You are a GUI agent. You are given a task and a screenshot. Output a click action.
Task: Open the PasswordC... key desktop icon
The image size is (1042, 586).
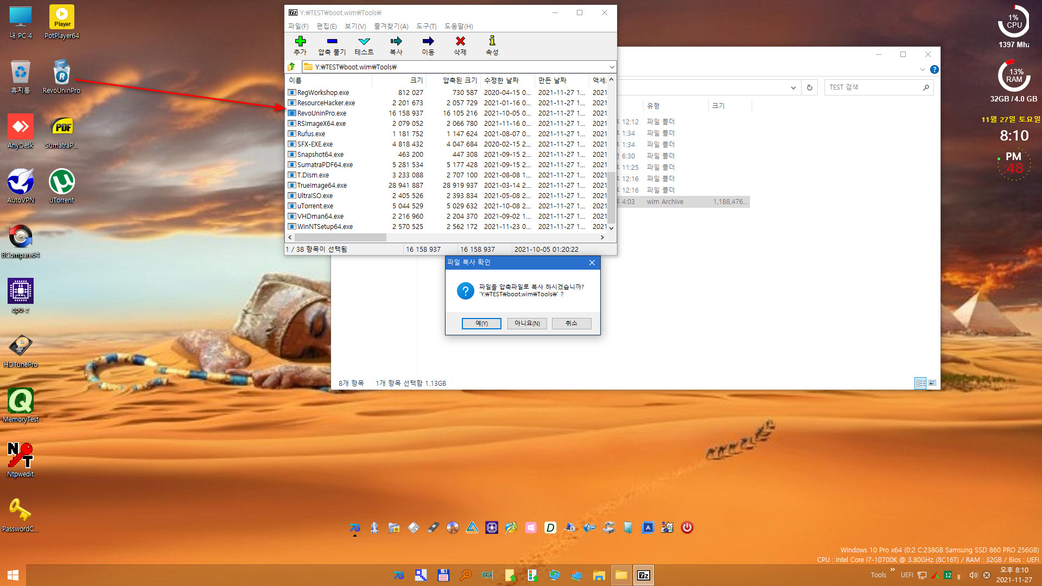tap(21, 515)
